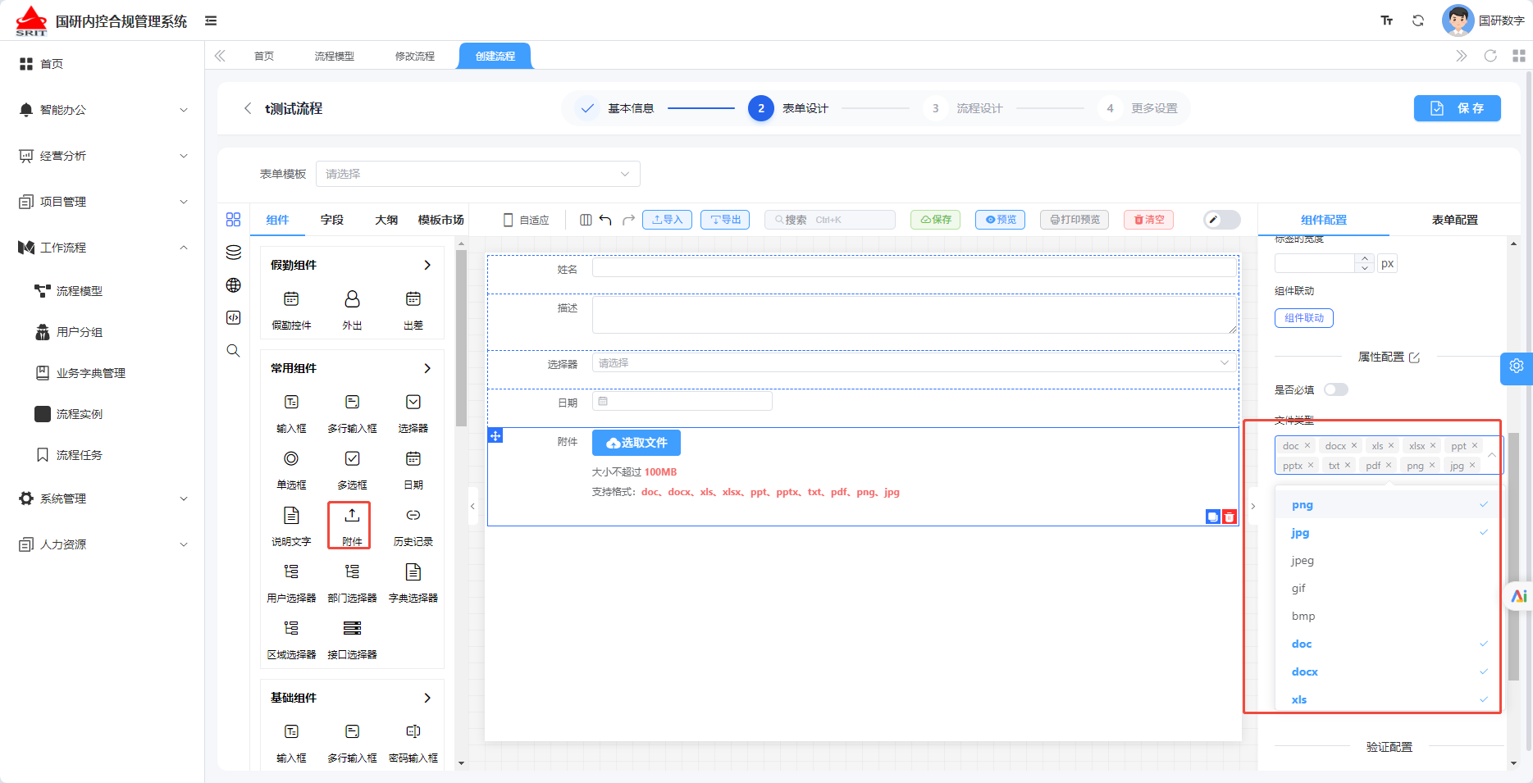Open the data source database icon
This screenshot has width=1533, height=783.
(233, 252)
